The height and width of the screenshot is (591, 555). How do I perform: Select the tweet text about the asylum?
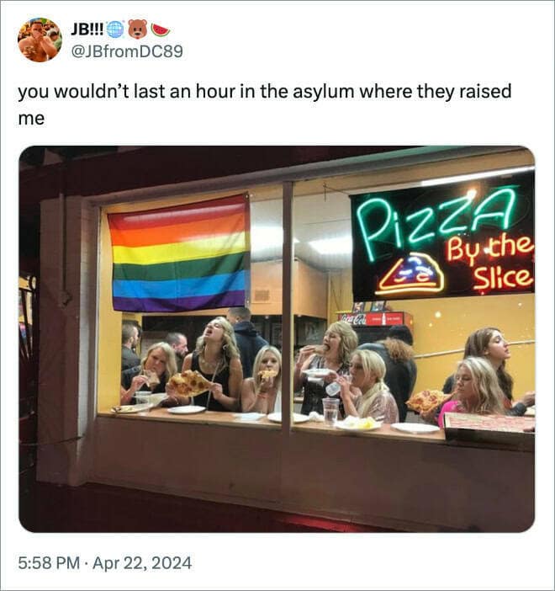click(264, 103)
